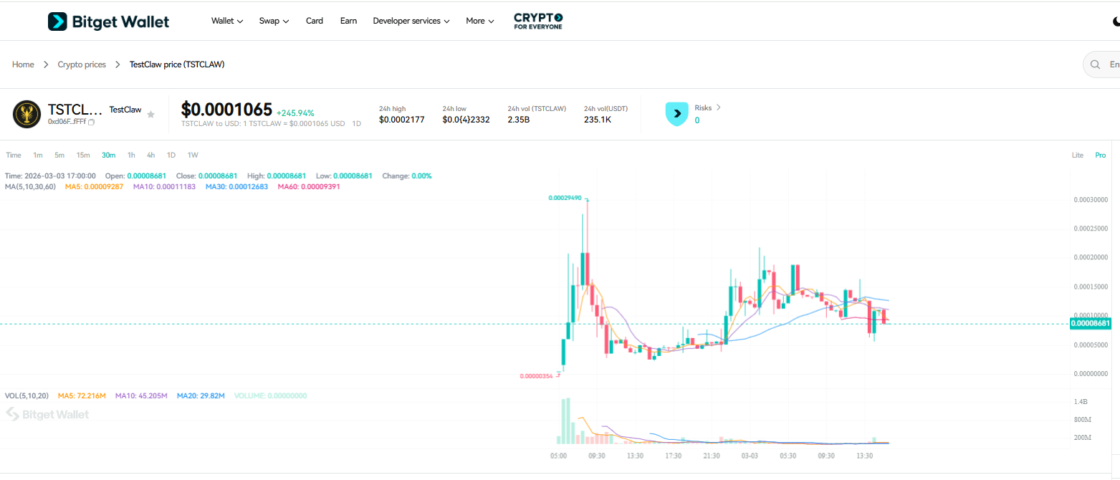The height and width of the screenshot is (480, 1120).
Task: Click the search magnifier icon
Action: click(x=1093, y=64)
